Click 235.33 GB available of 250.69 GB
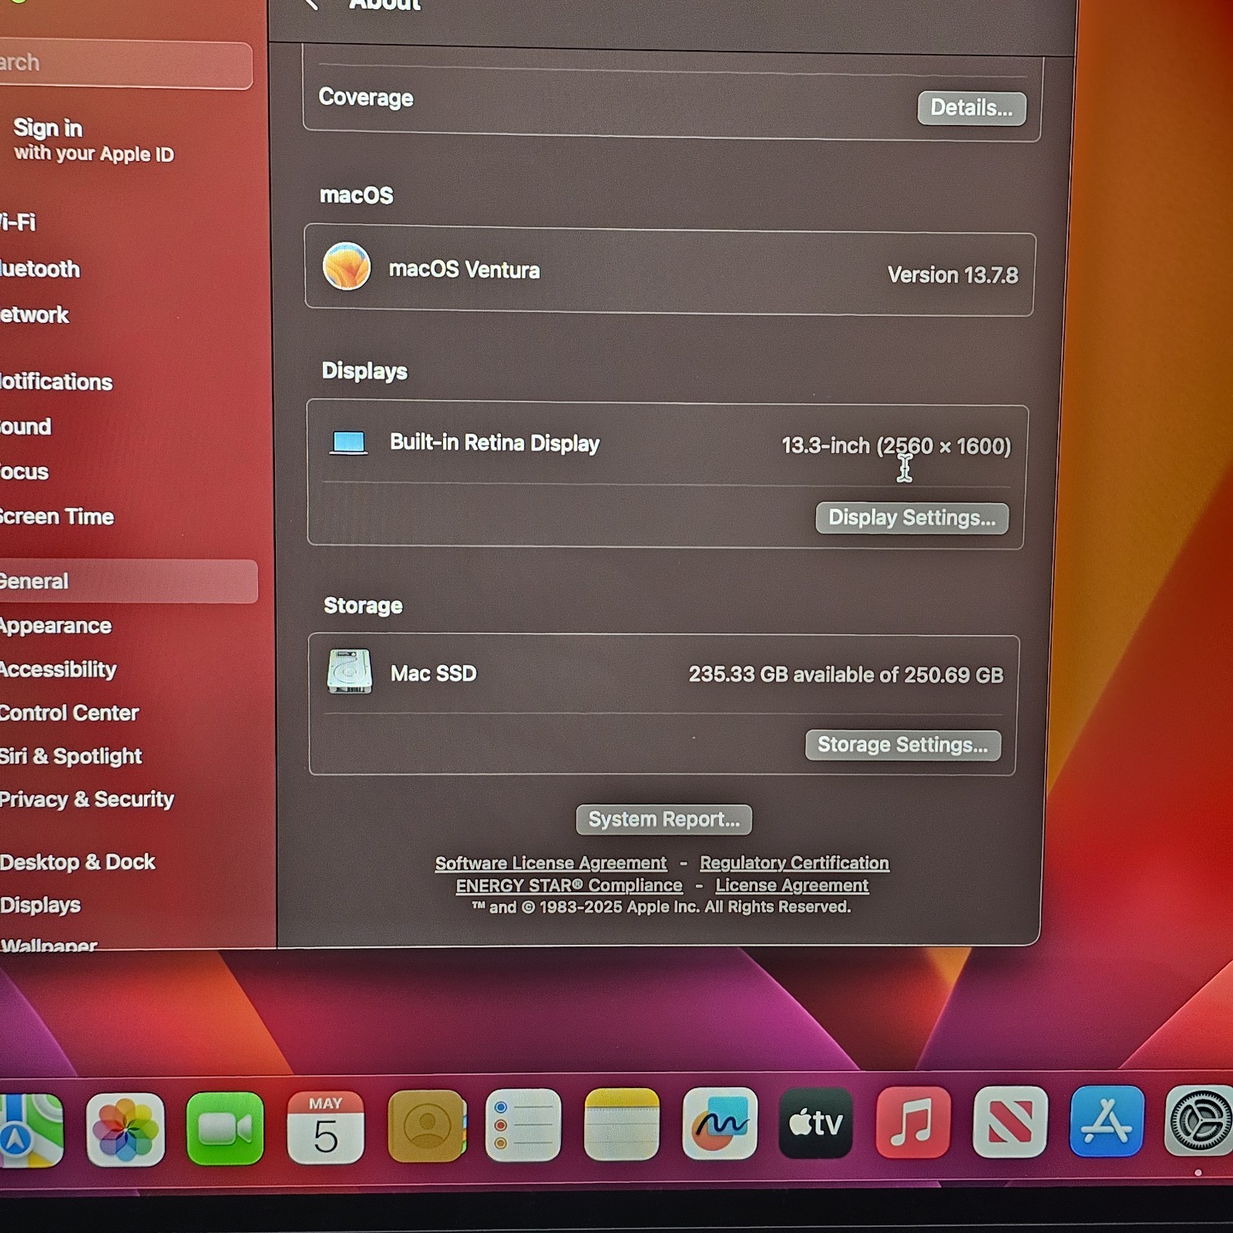1233x1233 pixels. tap(846, 674)
